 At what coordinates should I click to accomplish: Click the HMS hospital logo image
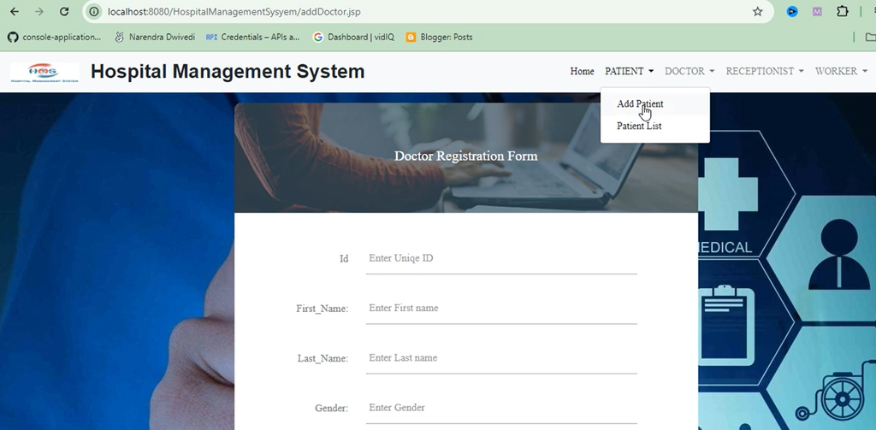(x=44, y=73)
